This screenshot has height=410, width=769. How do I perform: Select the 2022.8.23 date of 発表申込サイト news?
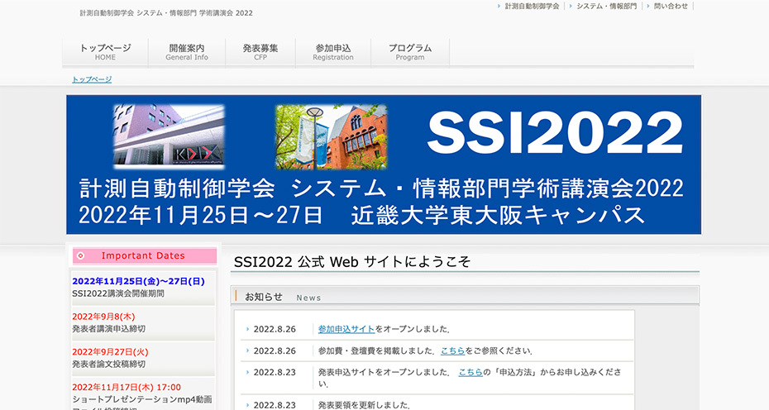point(275,373)
